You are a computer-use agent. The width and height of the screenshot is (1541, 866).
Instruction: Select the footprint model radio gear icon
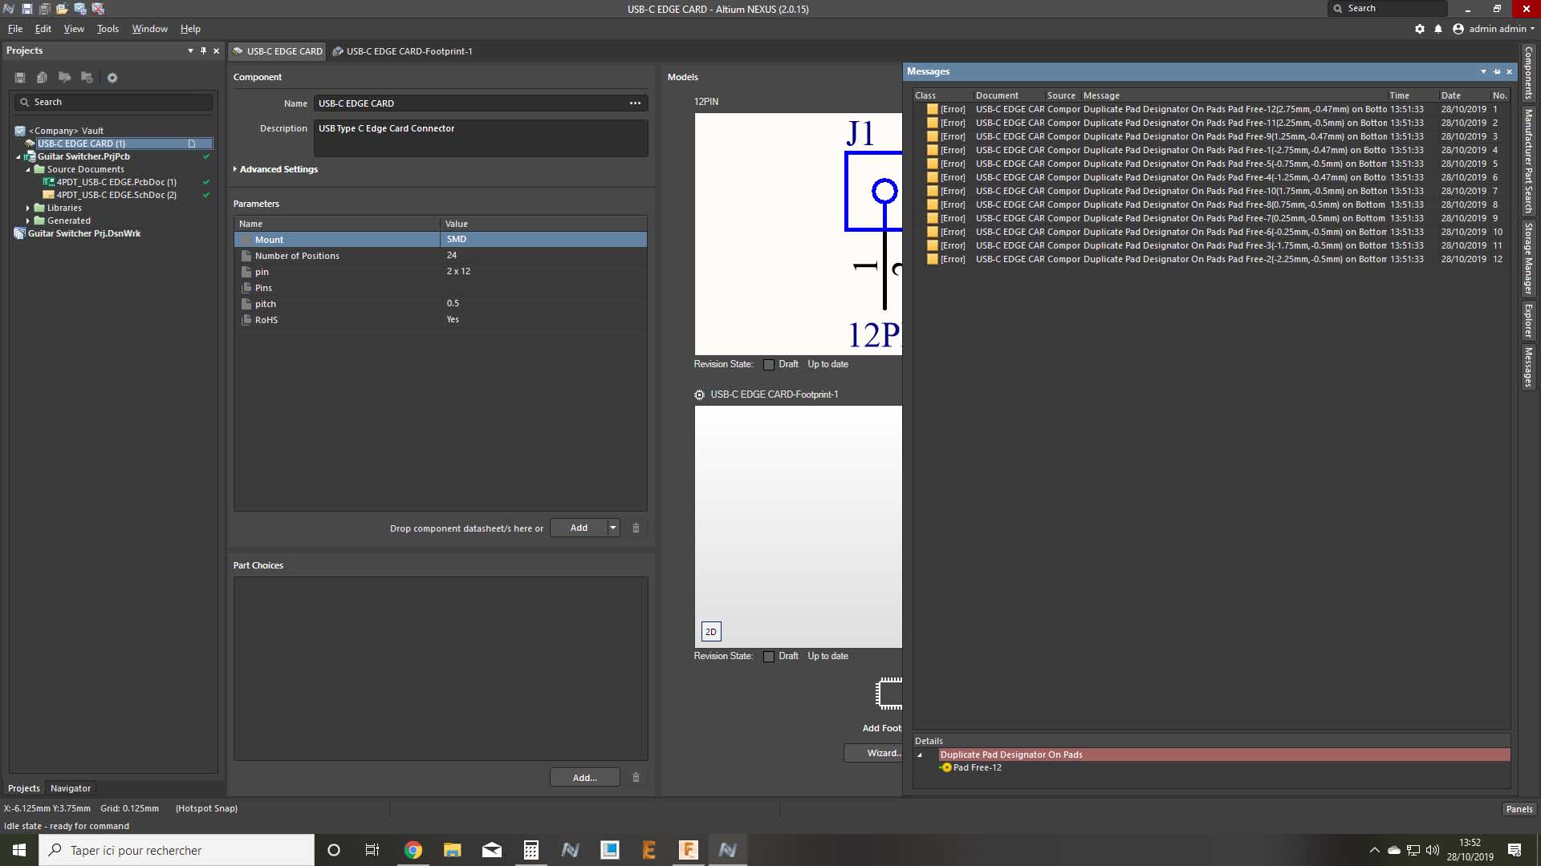[699, 395]
